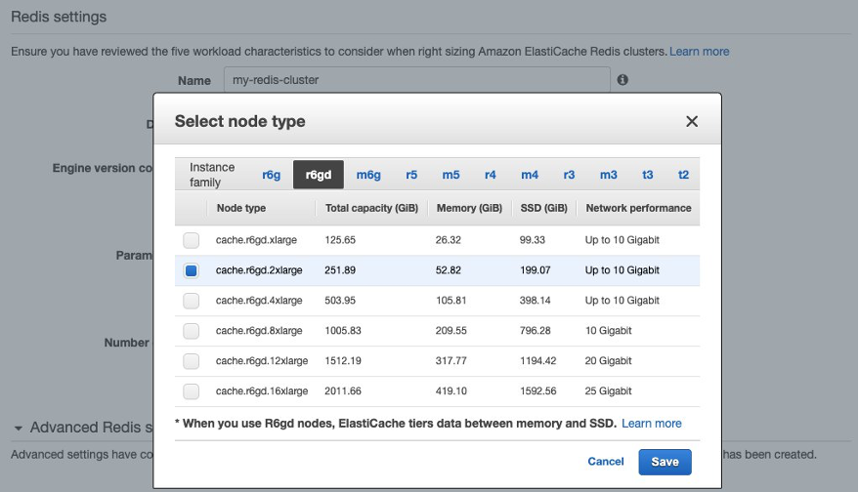859x492 pixels.
Task: Switch to the r4 instance family tab
Action: [491, 175]
